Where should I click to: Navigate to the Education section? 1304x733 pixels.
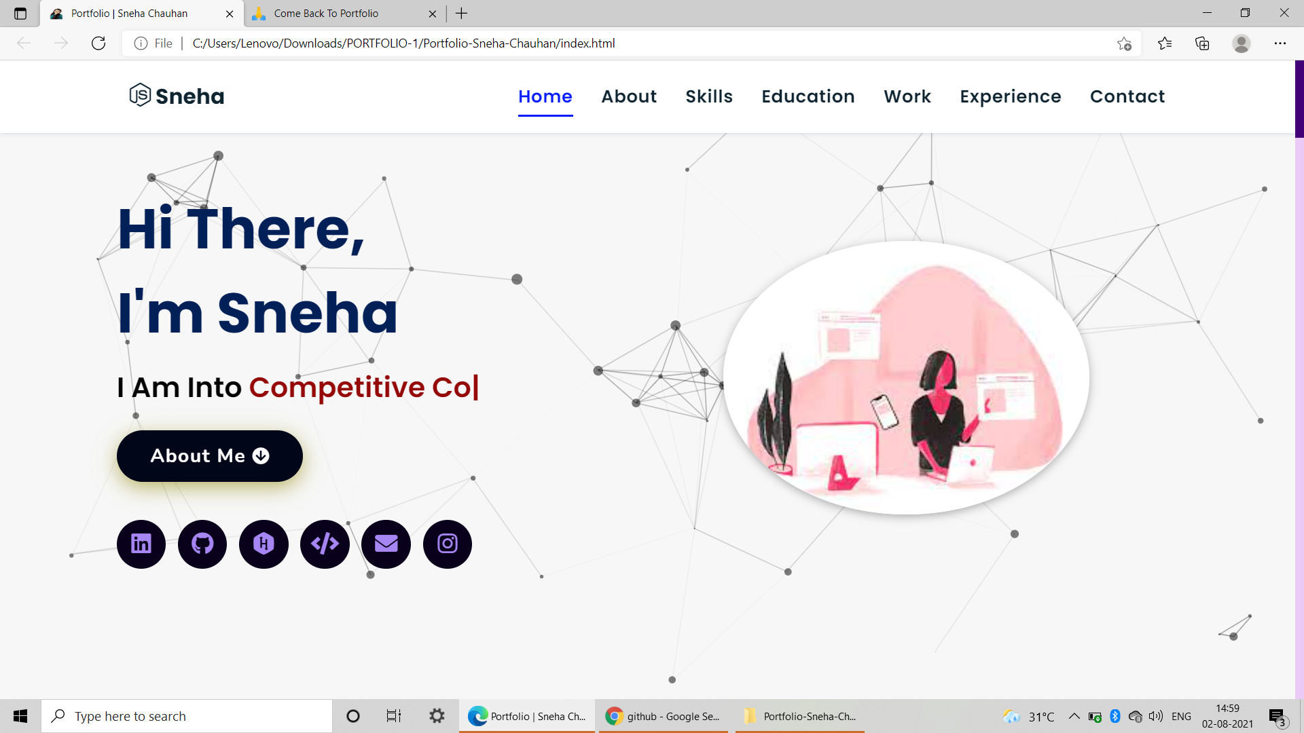tap(808, 96)
